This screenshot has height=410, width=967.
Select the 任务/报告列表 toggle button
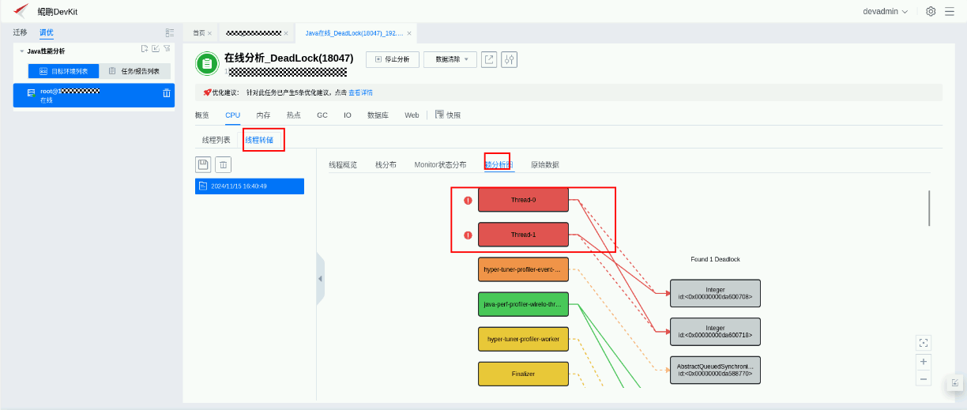click(x=135, y=71)
